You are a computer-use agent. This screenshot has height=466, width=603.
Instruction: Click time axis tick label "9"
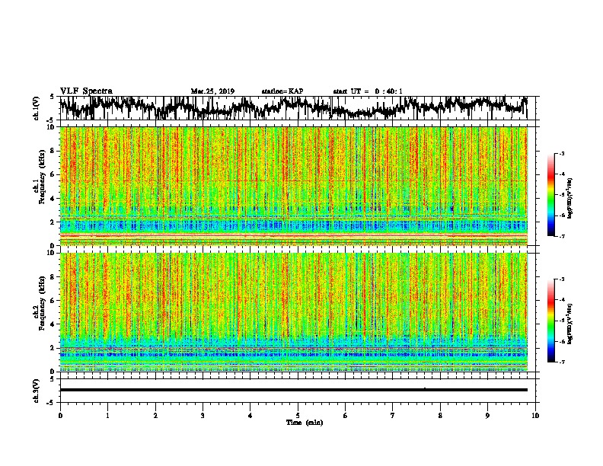click(487, 416)
